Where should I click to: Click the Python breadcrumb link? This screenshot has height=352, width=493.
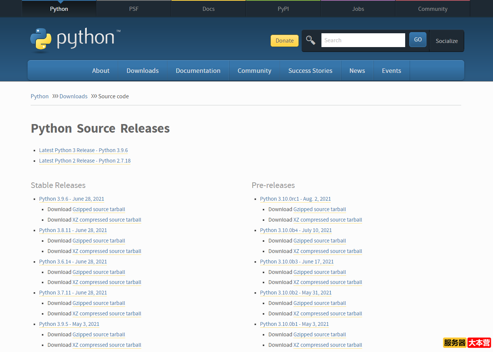[x=40, y=96]
